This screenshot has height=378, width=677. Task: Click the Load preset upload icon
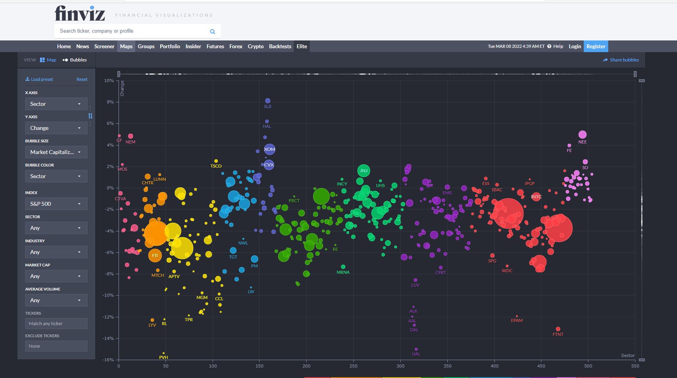point(28,79)
